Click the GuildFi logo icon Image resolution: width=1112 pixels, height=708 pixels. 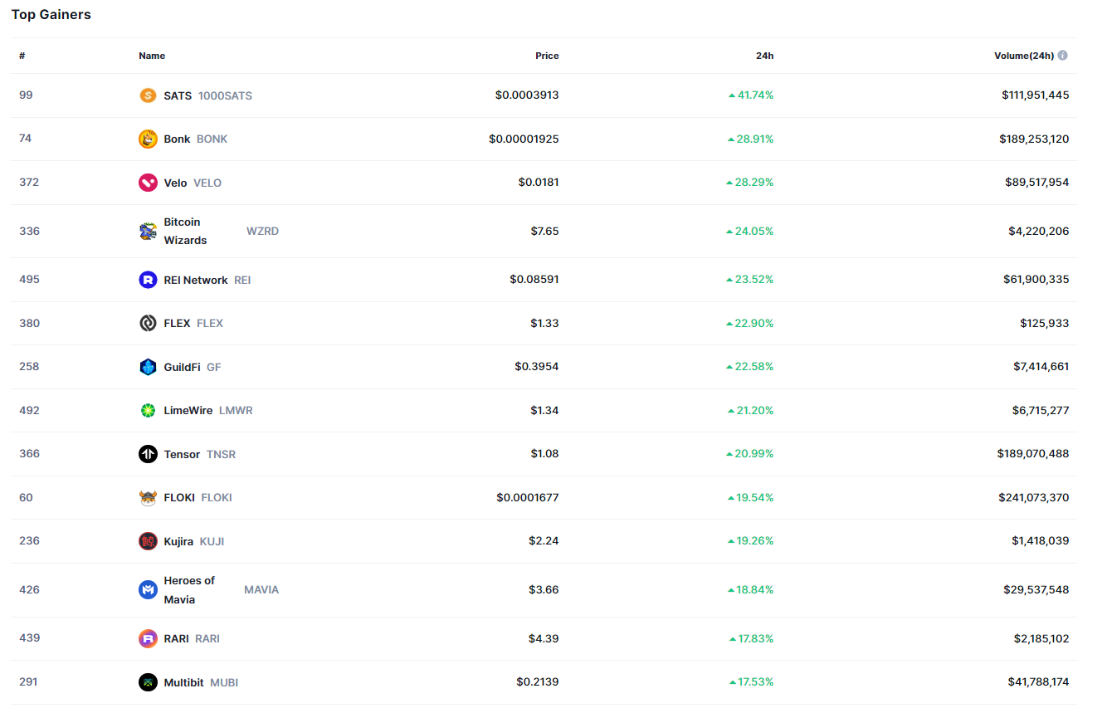(x=148, y=367)
